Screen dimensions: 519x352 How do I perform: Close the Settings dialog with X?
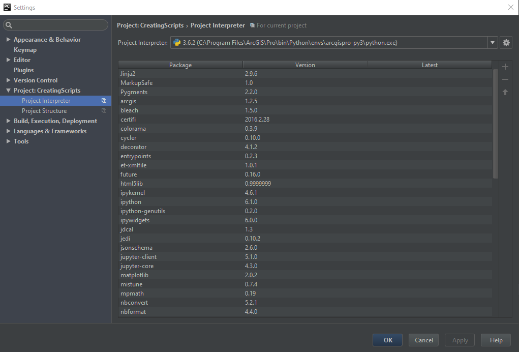click(x=511, y=7)
